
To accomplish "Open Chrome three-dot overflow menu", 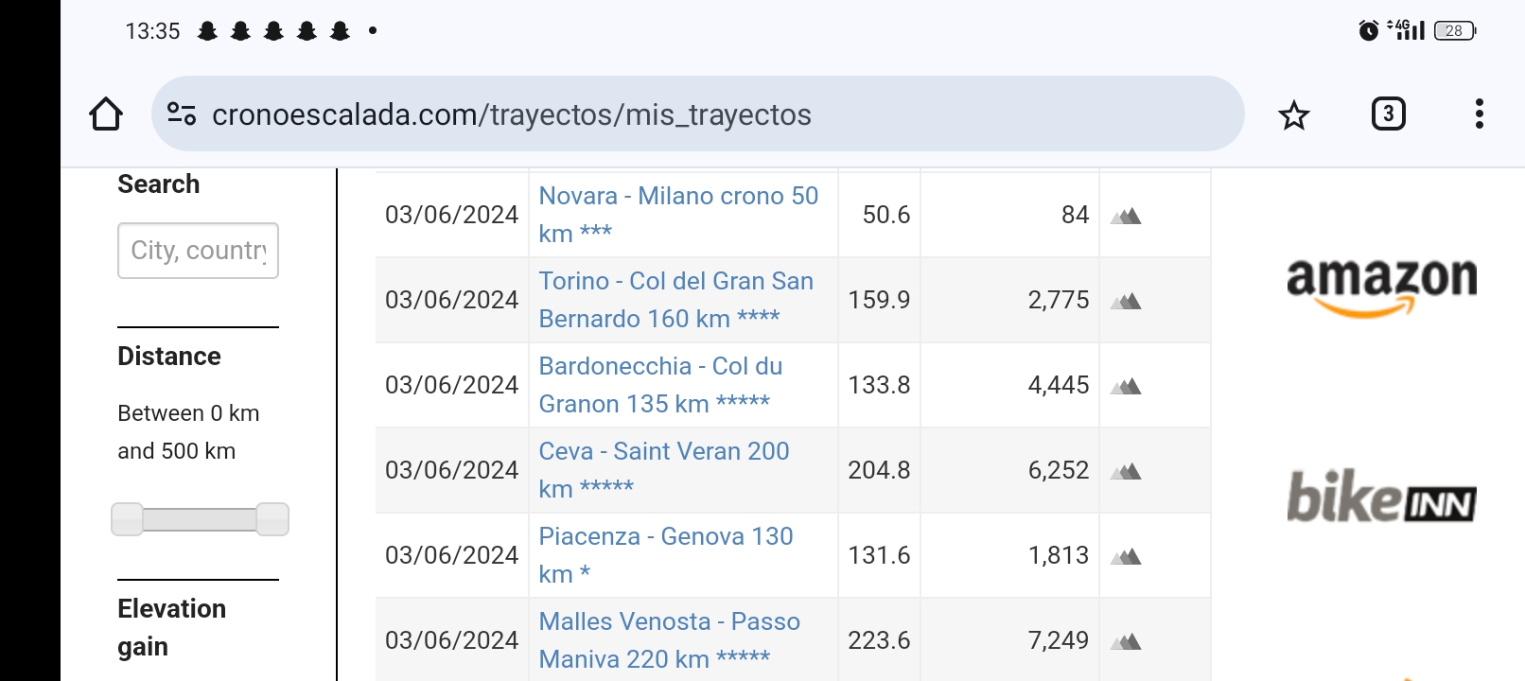I will pyautogui.click(x=1479, y=114).
